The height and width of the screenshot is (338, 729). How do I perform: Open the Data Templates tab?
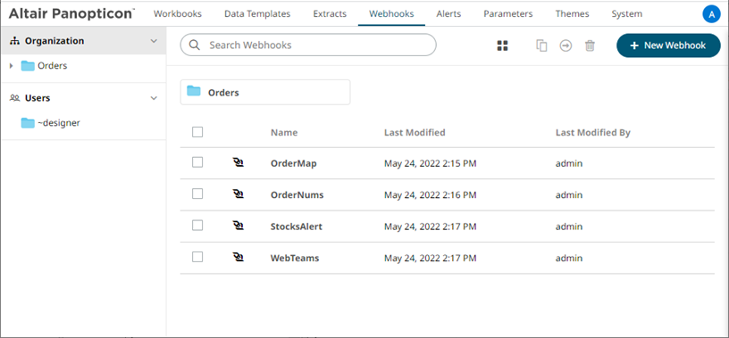(257, 14)
